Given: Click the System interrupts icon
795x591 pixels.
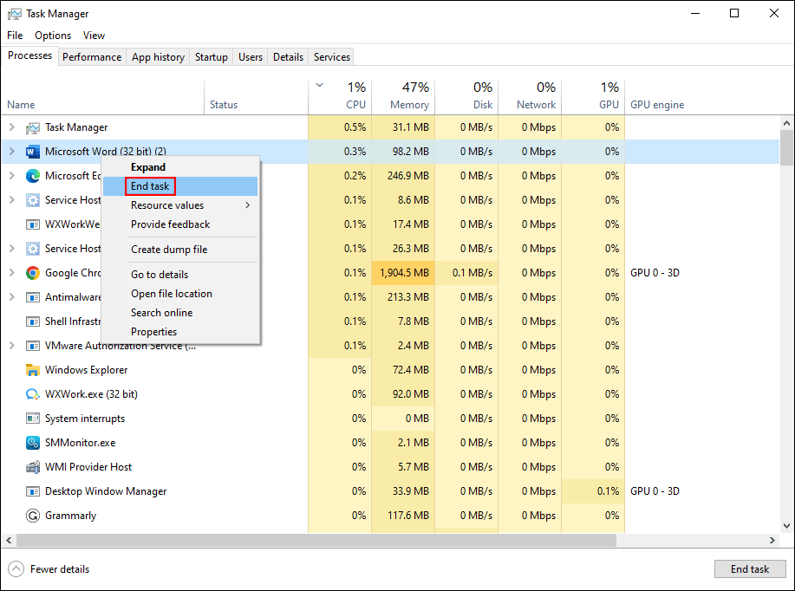Looking at the screenshot, I should tap(32, 418).
